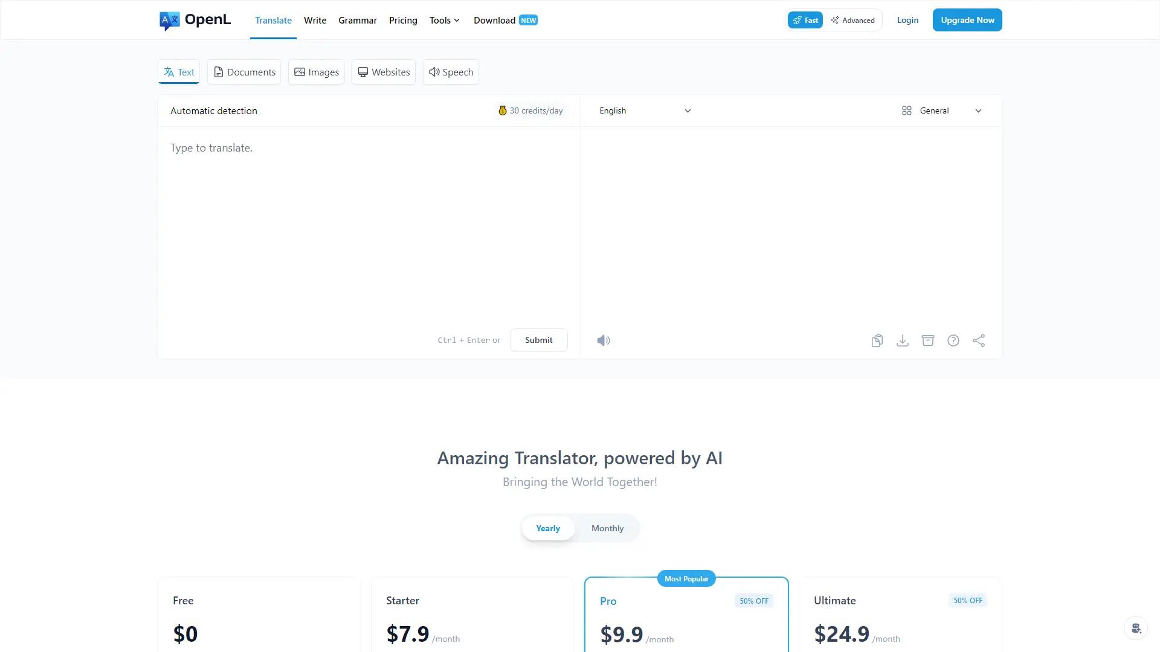Viewport: 1160px width, 652px height.
Task: Enable Advanced translation mode
Action: click(x=852, y=20)
